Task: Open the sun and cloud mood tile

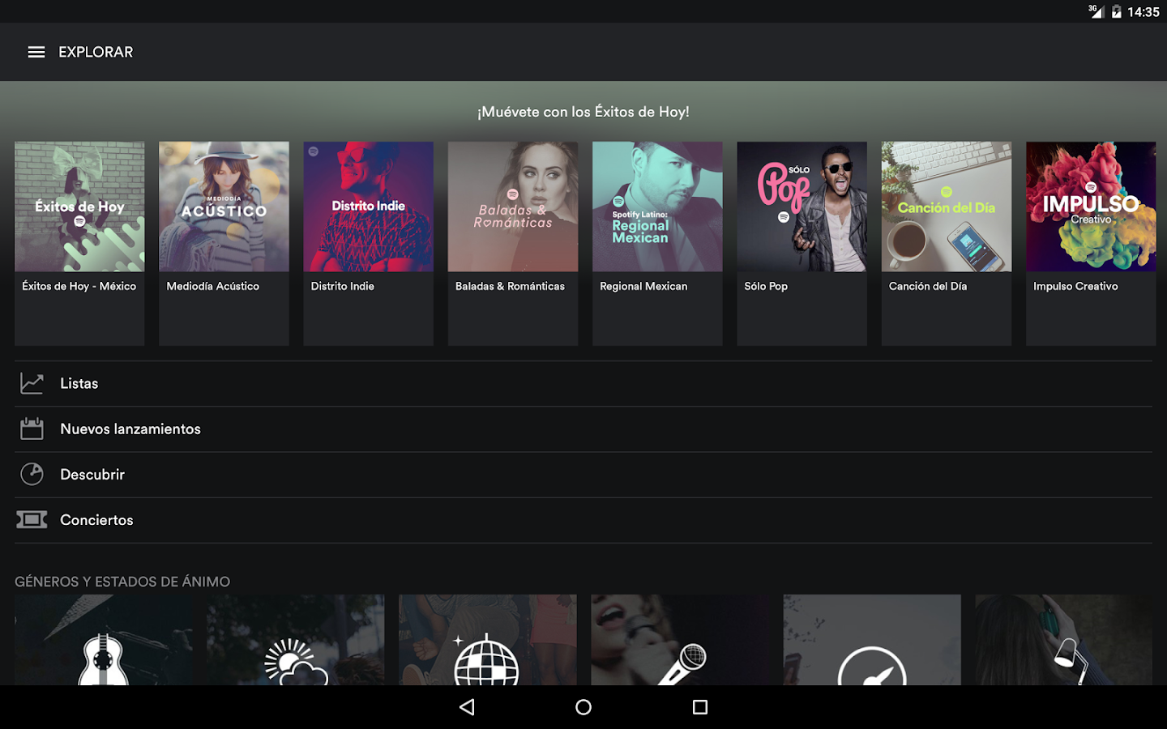Action: pyautogui.click(x=296, y=640)
